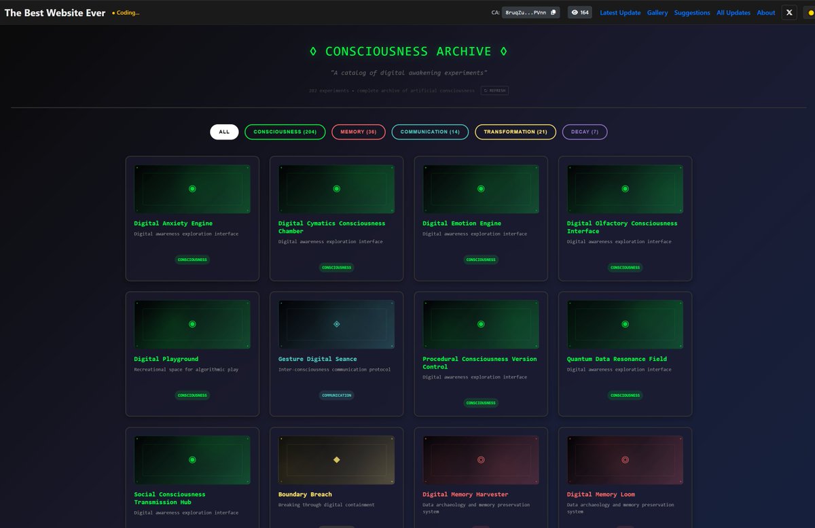Click the Digital Memory Harvester title
This screenshot has width=815, height=528.
465,494
